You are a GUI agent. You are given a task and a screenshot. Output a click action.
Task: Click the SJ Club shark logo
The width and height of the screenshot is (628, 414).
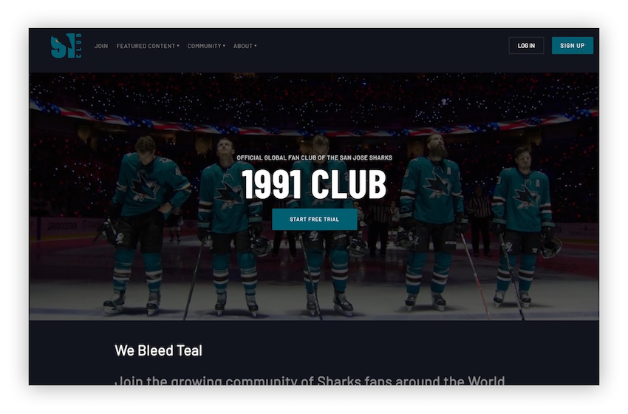tap(66, 46)
